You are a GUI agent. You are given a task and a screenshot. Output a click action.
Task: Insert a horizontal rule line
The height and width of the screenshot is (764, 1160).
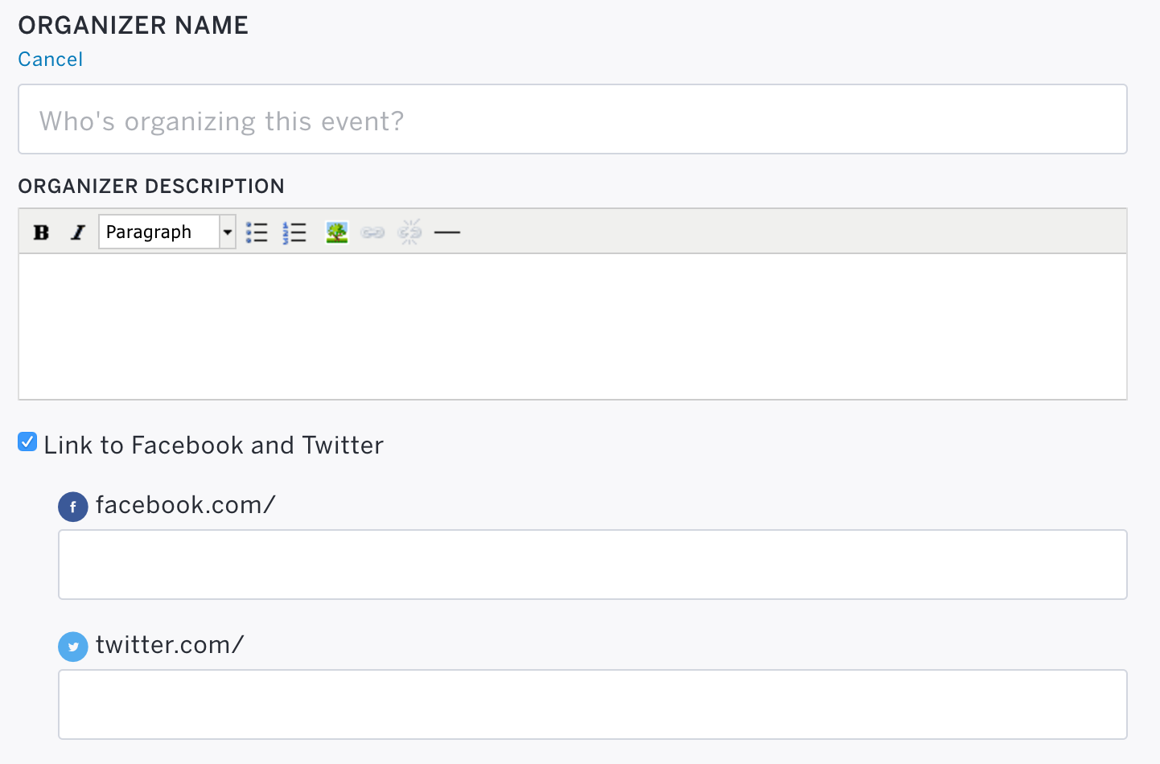[447, 232]
